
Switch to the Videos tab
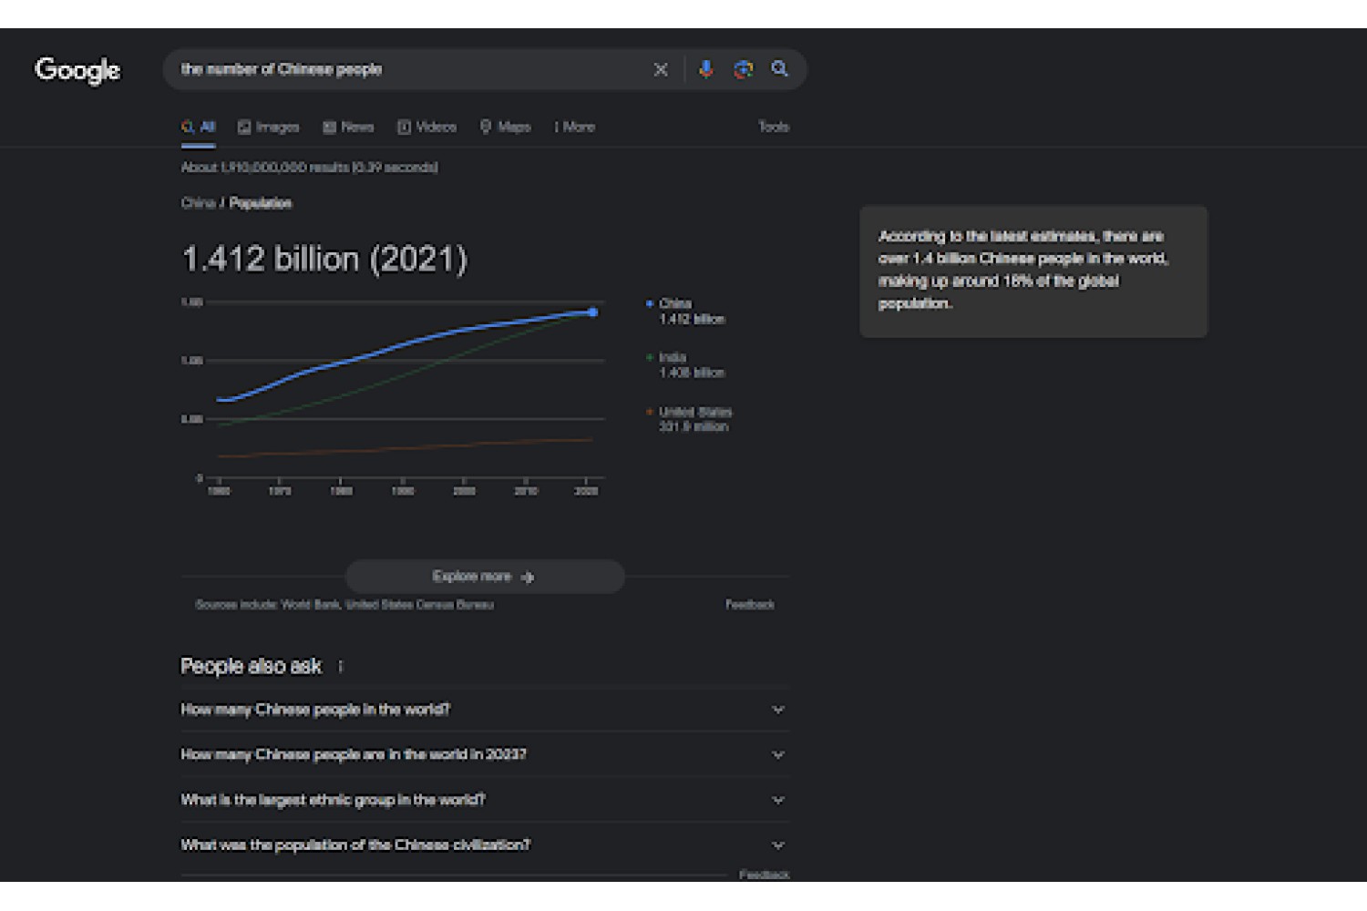click(427, 127)
